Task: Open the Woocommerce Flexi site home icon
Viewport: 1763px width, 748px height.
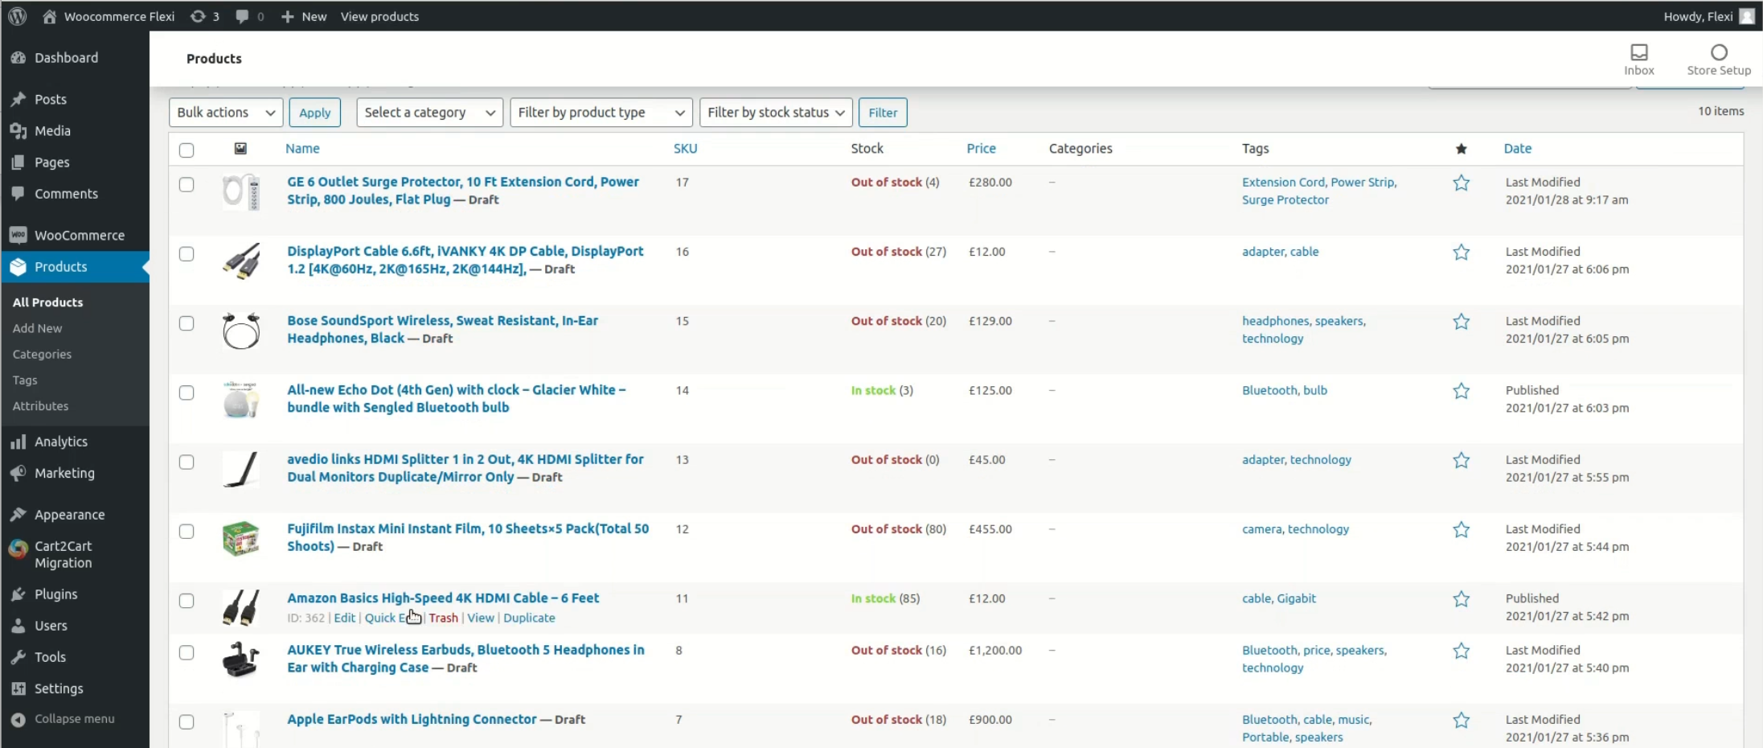Action: tap(50, 16)
